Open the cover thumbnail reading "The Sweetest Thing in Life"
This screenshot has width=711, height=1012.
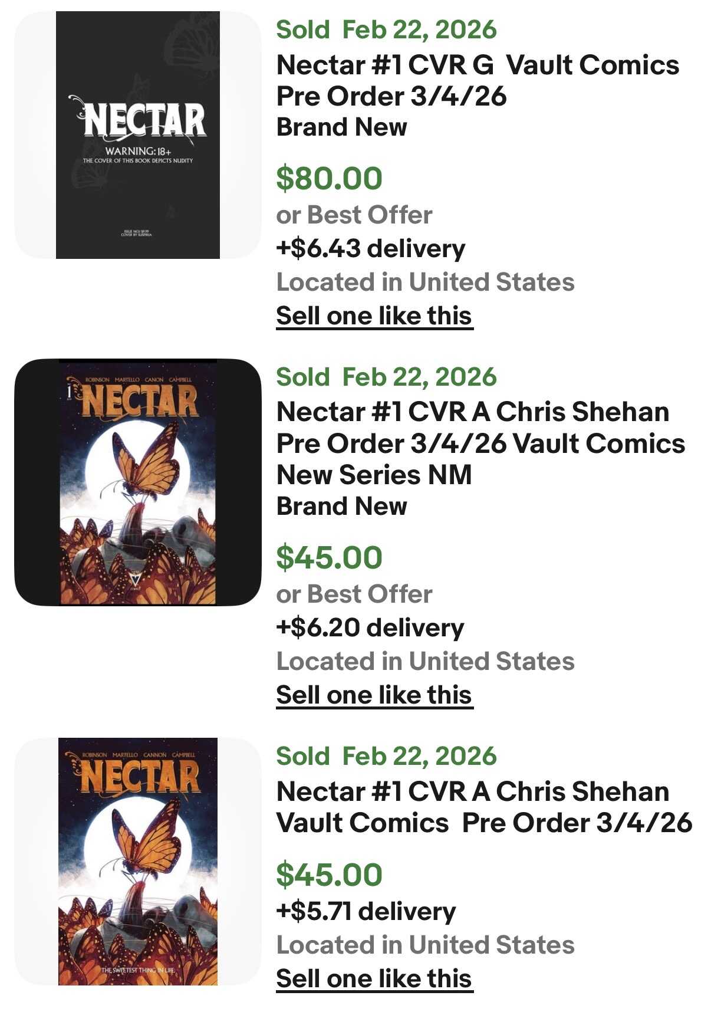[137, 861]
